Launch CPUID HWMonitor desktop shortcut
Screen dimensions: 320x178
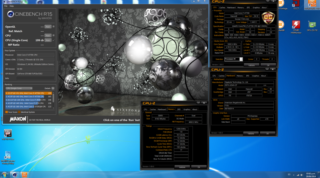[296, 27]
